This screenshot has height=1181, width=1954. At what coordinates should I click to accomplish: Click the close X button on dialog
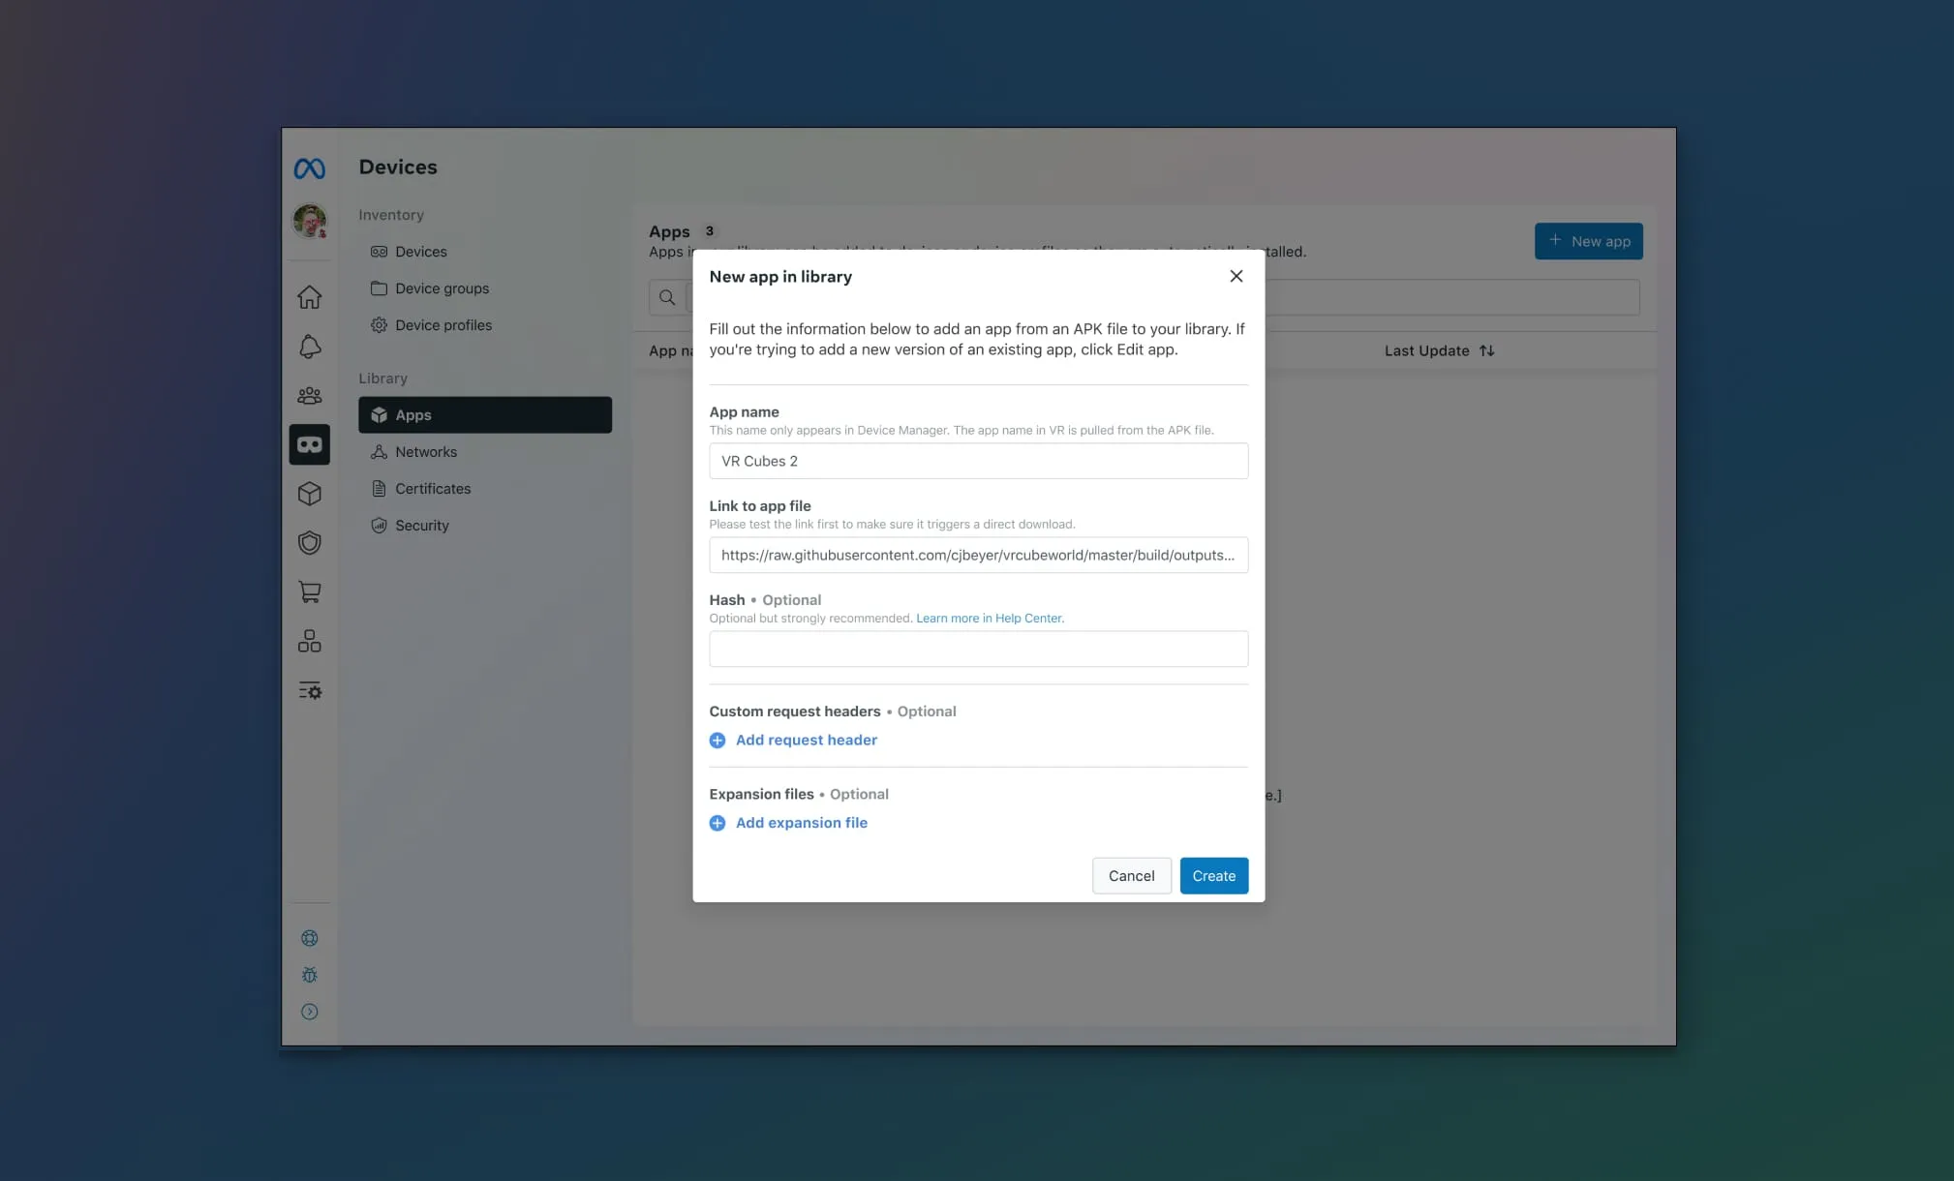pyautogui.click(x=1236, y=277)
